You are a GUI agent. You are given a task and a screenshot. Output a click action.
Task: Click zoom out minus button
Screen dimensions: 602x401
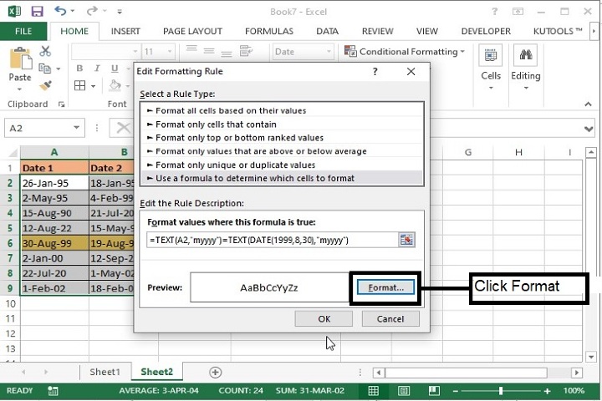[x=455, y=391]
